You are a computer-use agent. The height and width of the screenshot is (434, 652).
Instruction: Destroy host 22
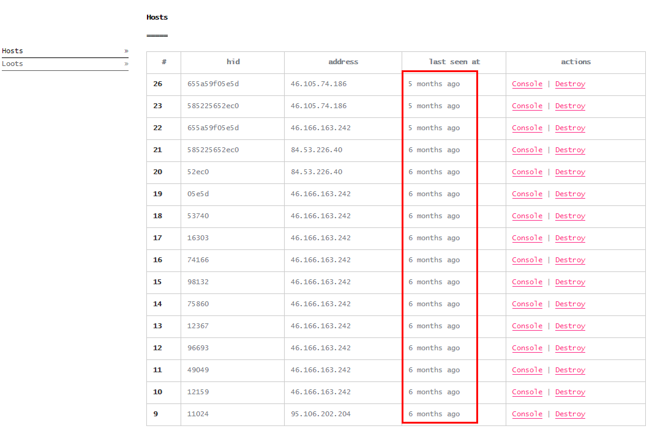(x=570, y=128)
